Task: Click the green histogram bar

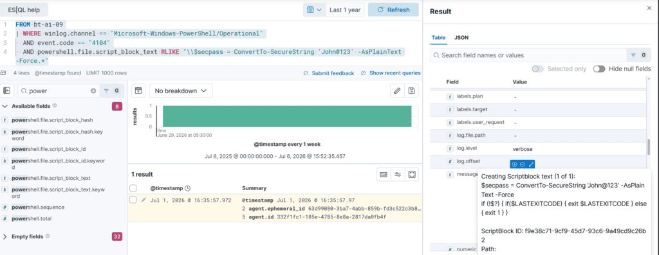Action: coord(287,116)
